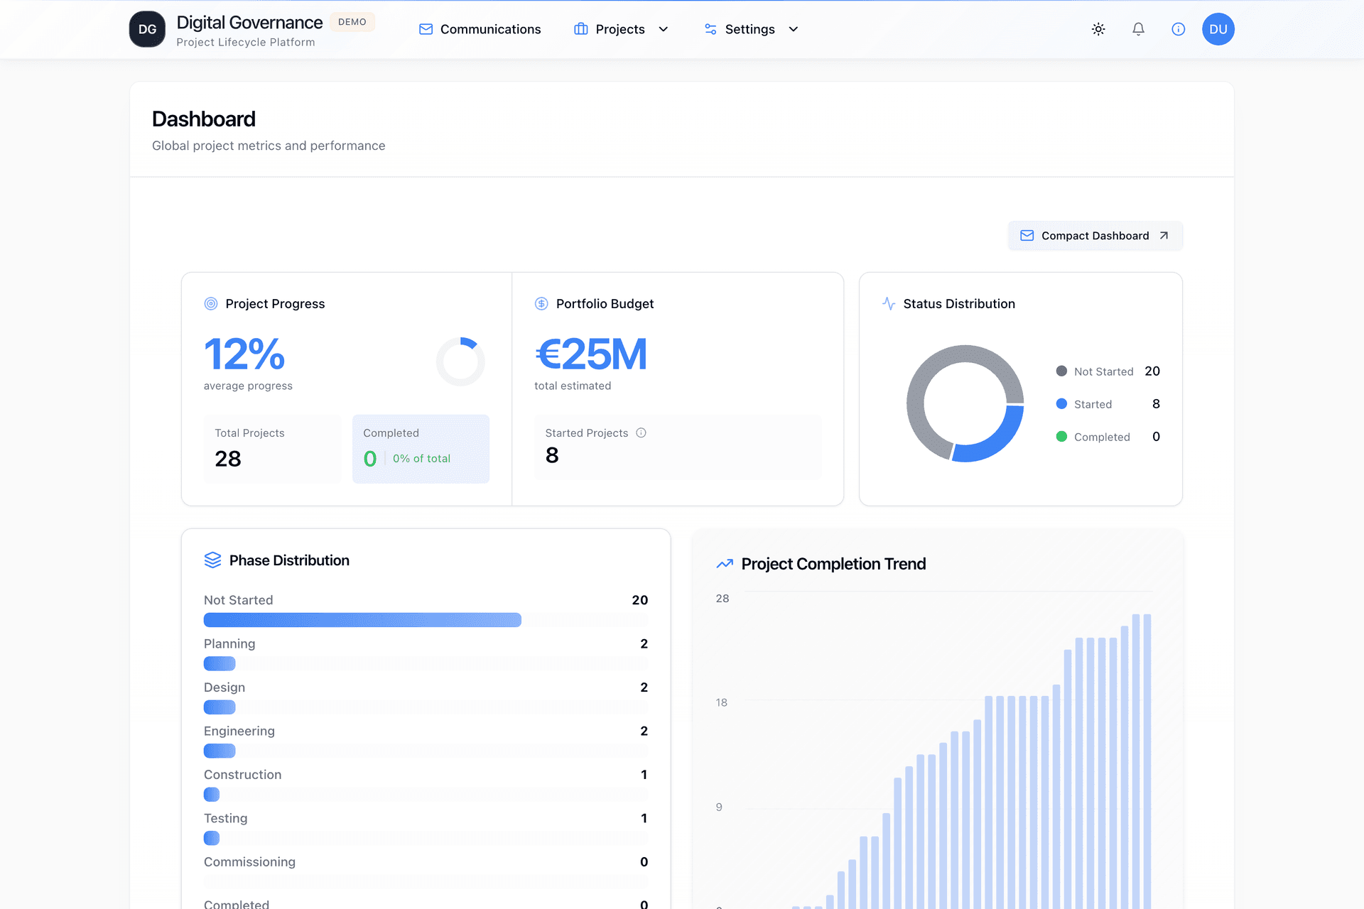
Task: Click the Not Started legend label
Action: click(1103, 371)
